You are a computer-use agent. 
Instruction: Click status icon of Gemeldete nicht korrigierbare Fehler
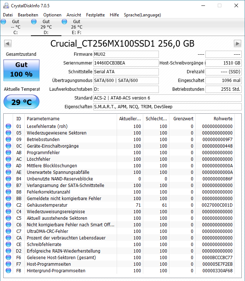[8, 198]
